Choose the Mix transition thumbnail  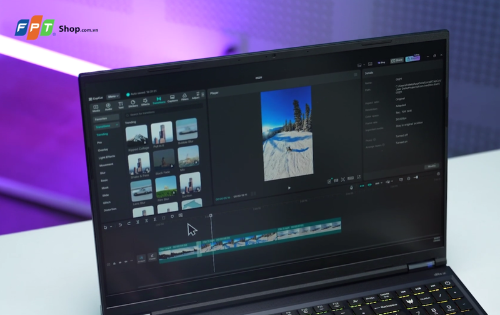[189, 156]
